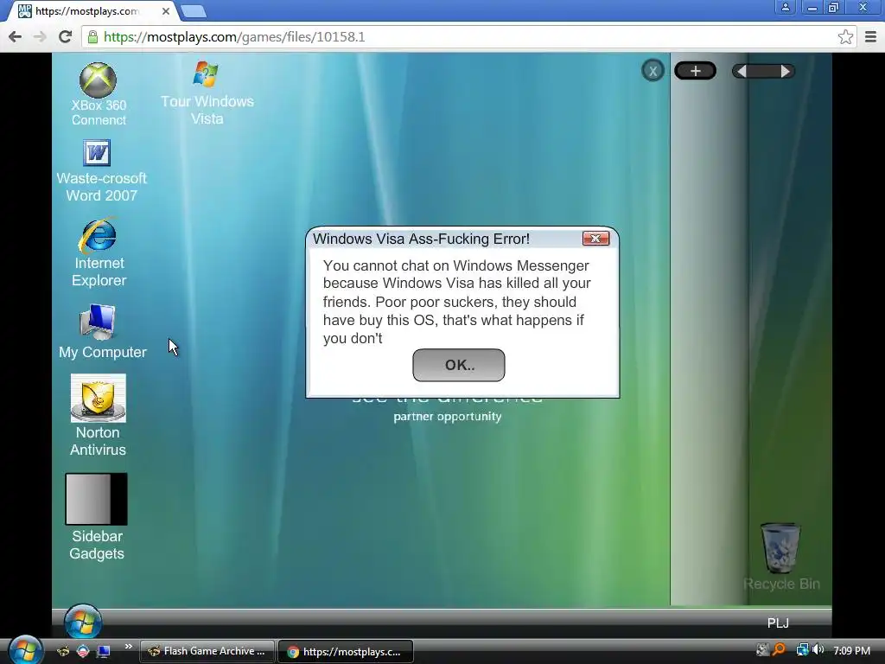Close the Windows Visa error dialog
Image resolution: width=885 pixels, height=664 pixels.
[595, 239]
